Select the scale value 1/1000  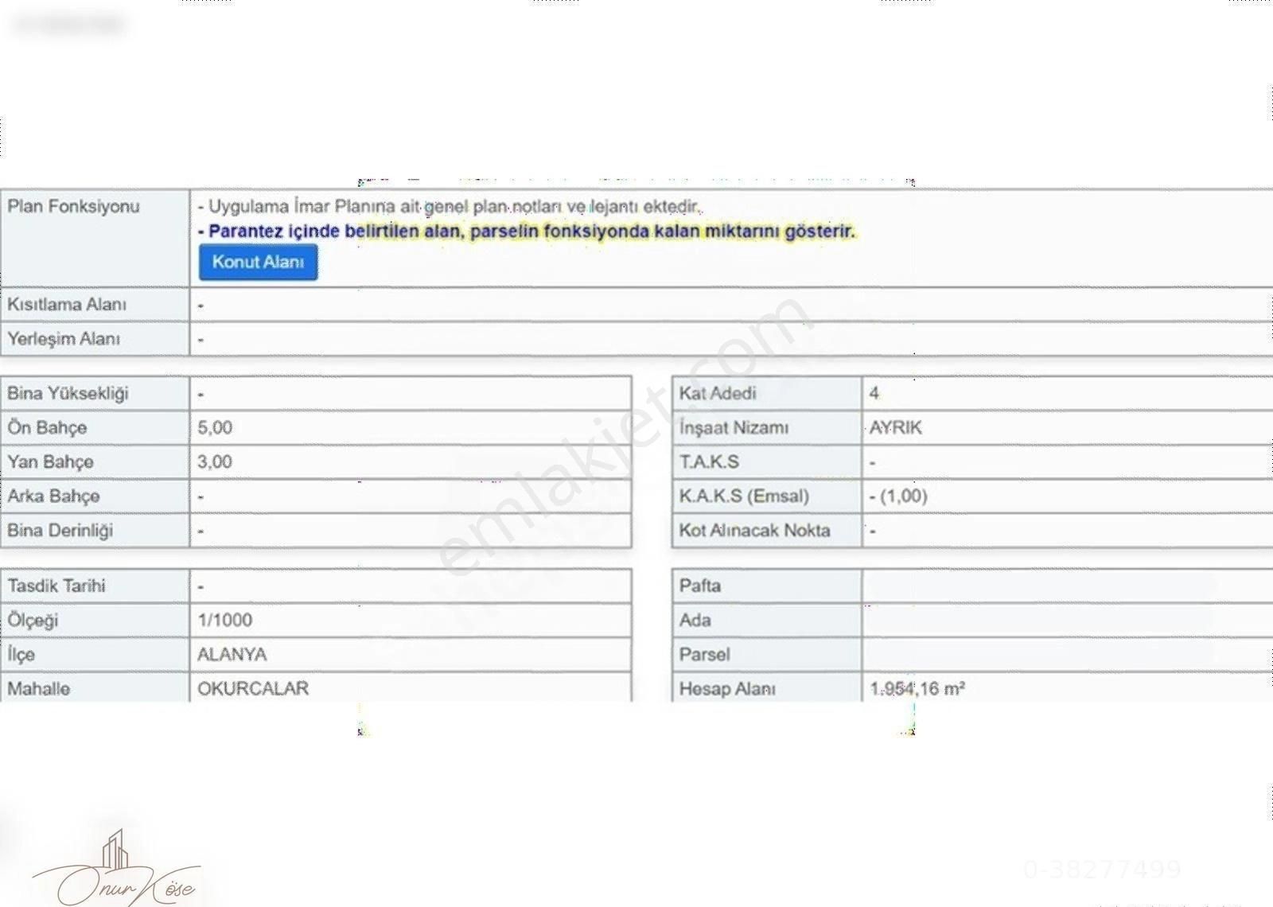[x=225, y=621]
